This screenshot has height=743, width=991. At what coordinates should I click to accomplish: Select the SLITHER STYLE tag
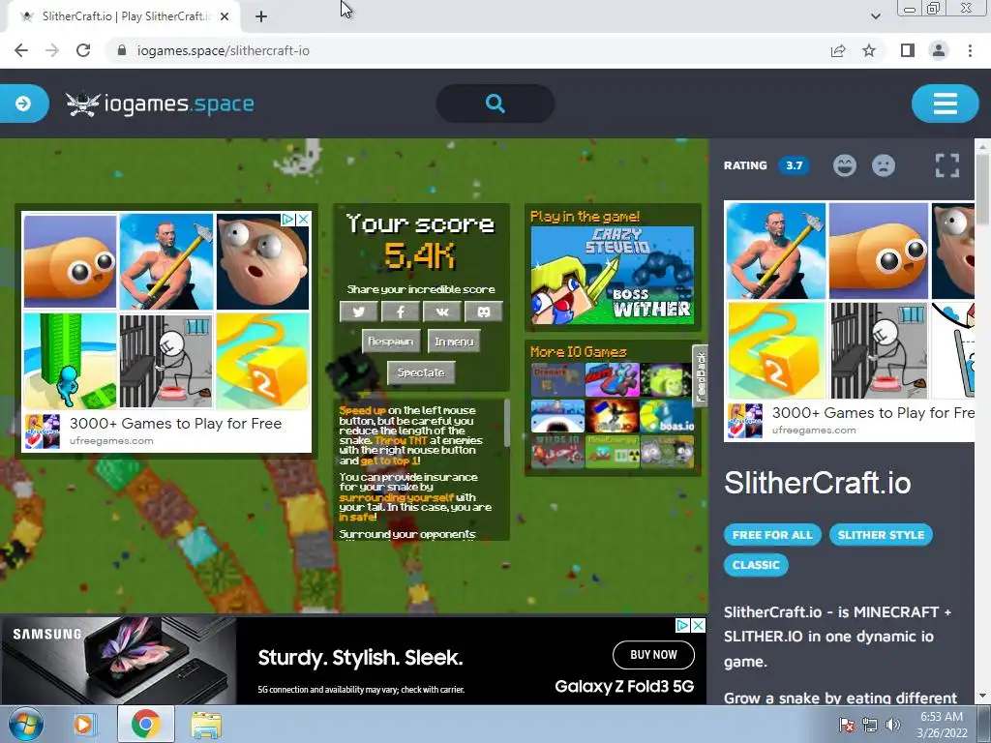pos(881,534)
